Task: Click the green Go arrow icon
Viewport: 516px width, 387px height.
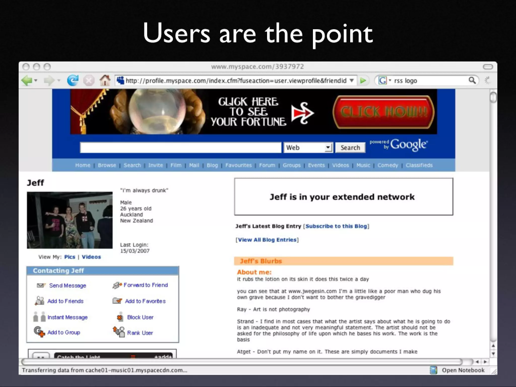Action: click(x=363, y=81)
